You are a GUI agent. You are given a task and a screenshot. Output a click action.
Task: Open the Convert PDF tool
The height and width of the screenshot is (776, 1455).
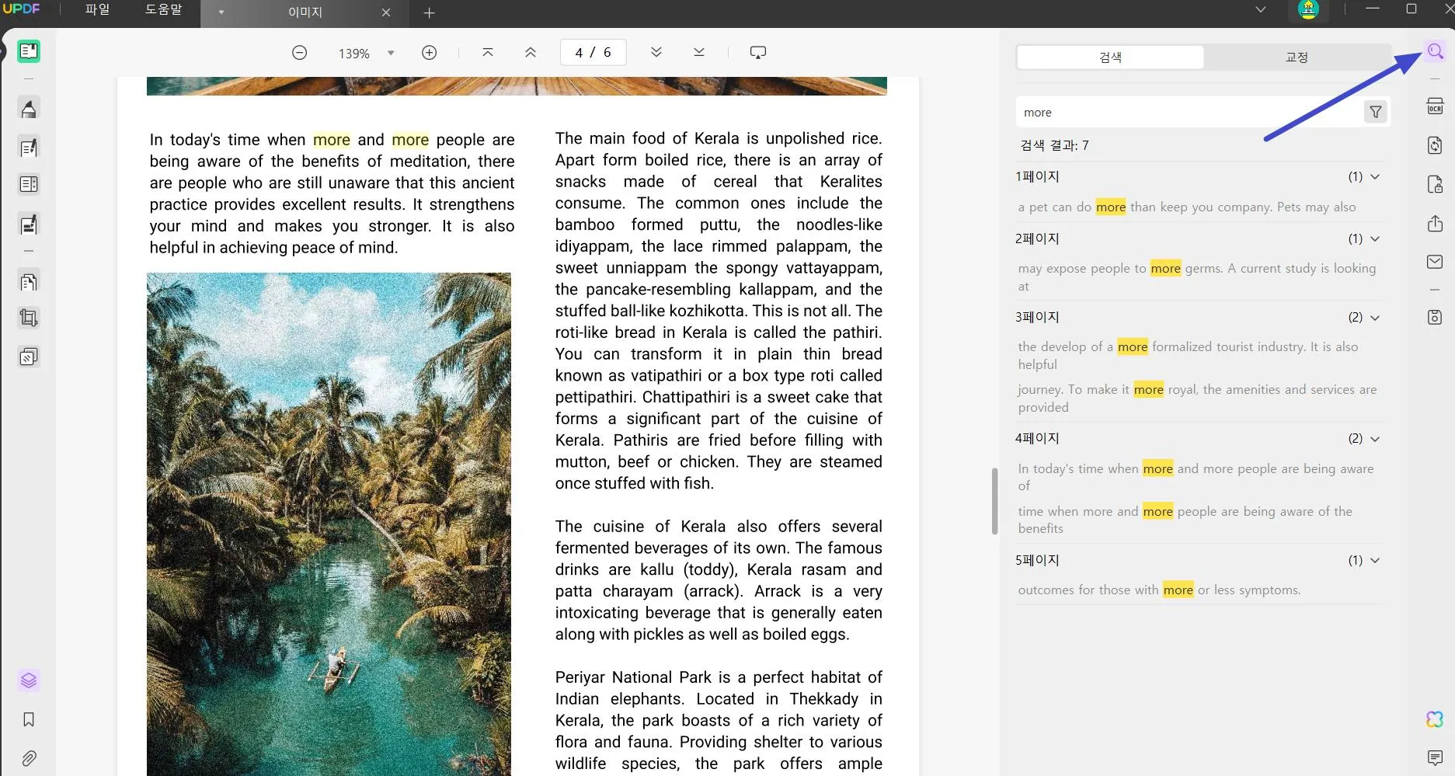pyautogui.click(x=1435, y=145)
